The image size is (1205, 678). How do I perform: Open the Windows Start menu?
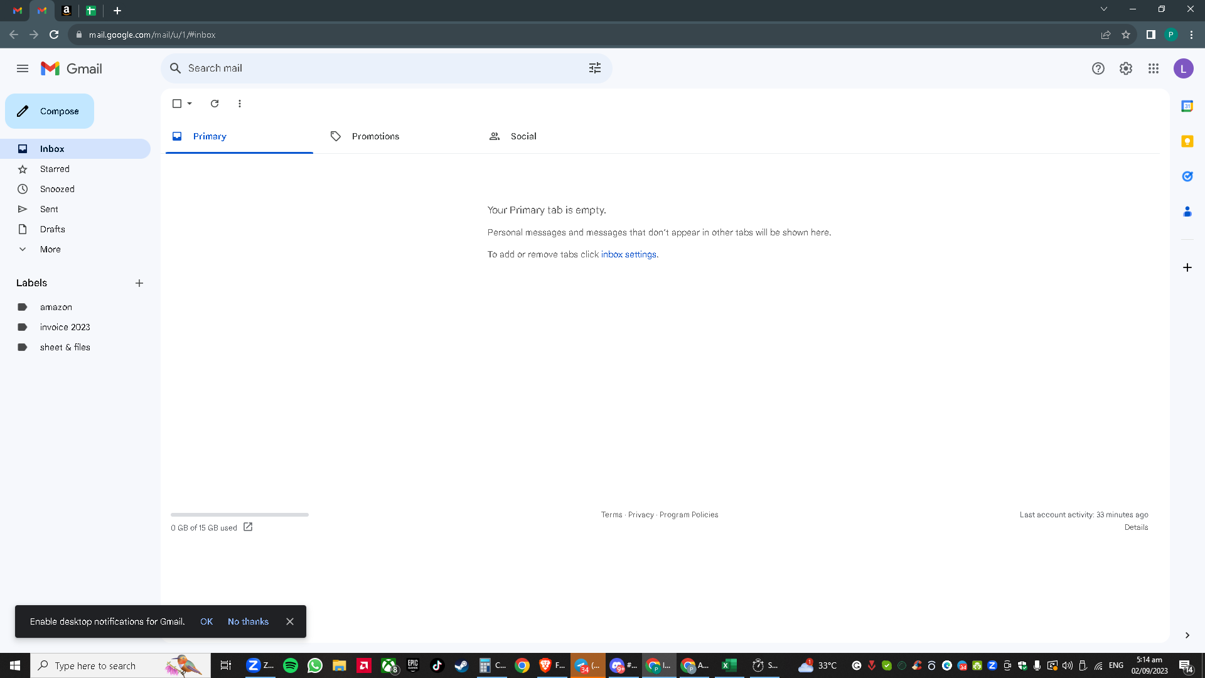15,665
